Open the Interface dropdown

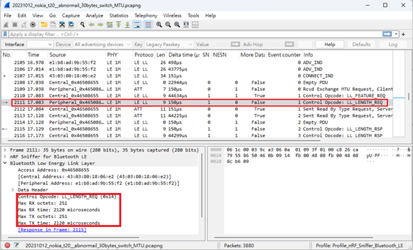tap(40, 44)
